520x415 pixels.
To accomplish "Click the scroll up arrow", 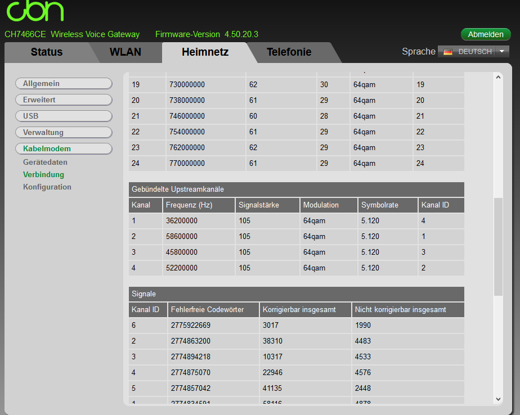I will [x=498, y=77].
